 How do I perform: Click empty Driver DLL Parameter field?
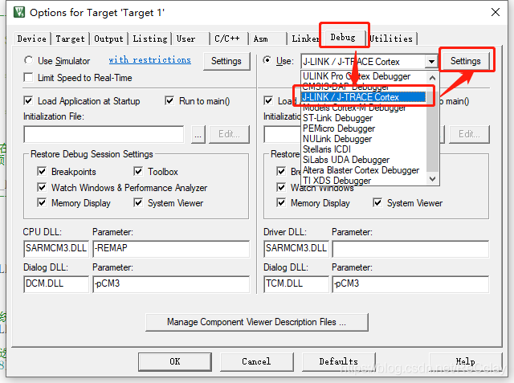(x=410, y=249)
